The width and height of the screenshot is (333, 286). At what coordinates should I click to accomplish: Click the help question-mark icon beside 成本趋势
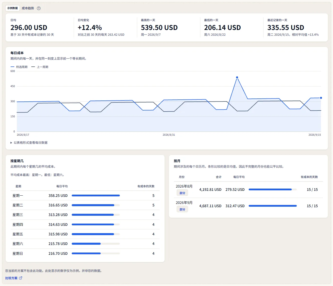click(x=39, y=8)
